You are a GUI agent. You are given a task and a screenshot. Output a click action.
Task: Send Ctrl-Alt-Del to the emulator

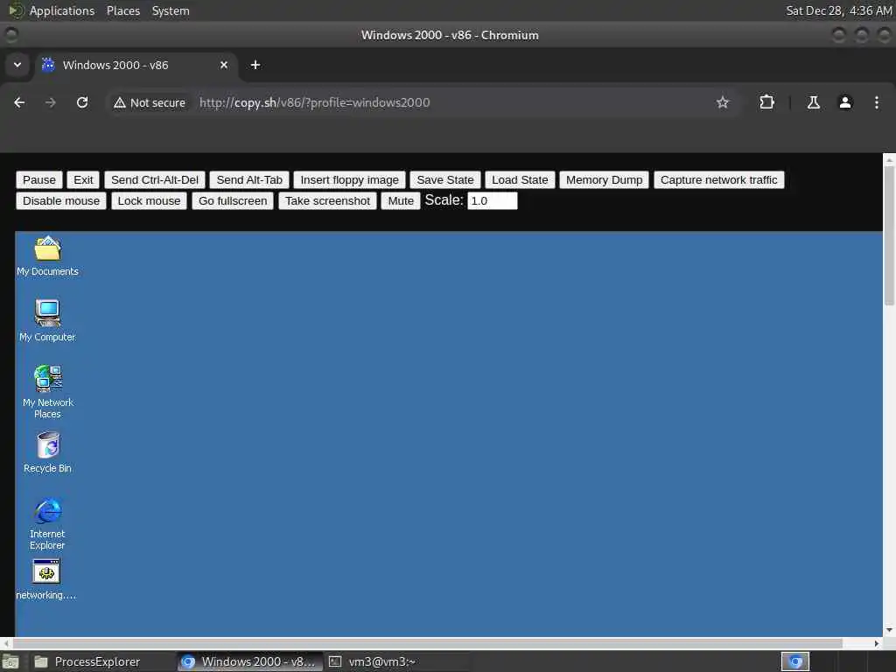point(155,180)
